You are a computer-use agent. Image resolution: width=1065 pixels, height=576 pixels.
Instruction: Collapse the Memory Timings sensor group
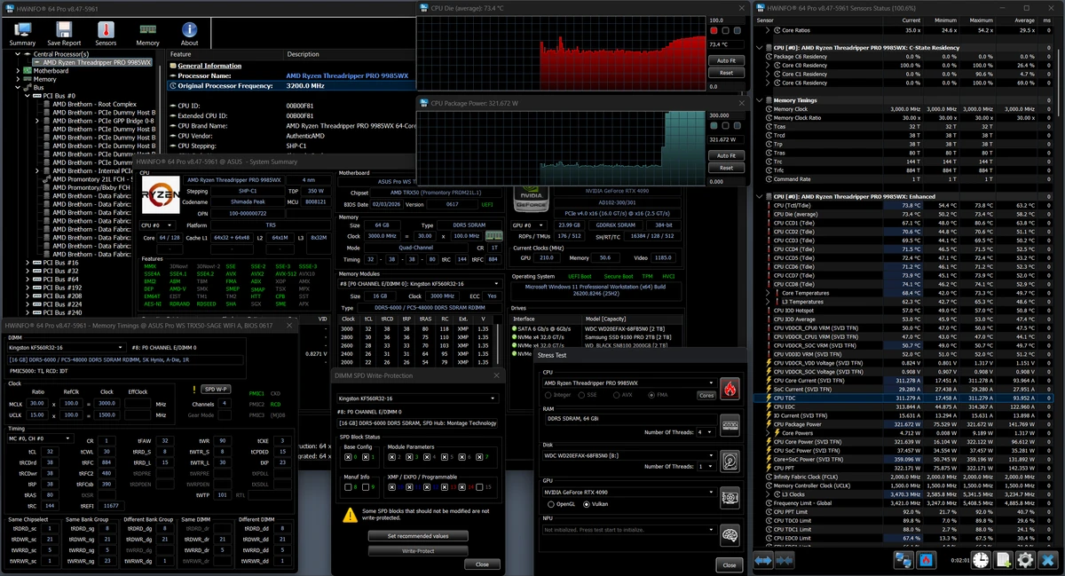[759, 100]
